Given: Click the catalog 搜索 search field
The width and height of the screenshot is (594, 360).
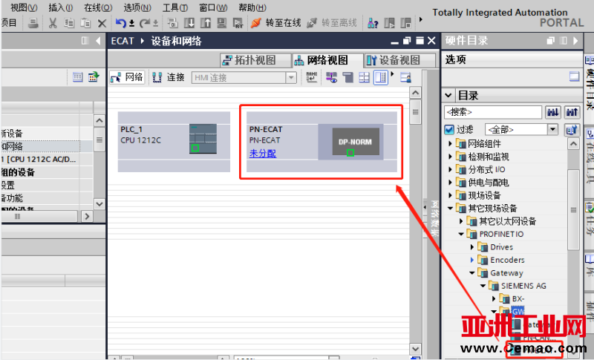Looking at the screenshot, I should click(492, 112).
